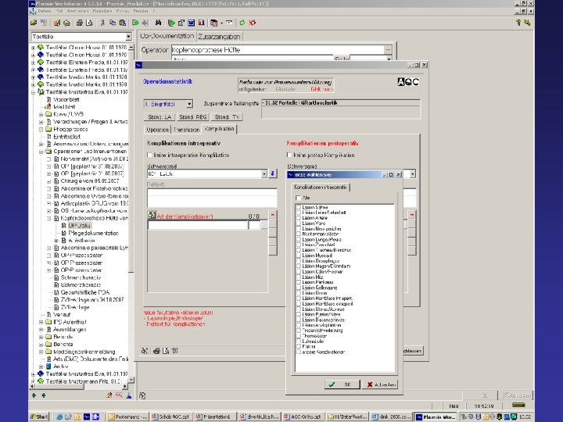563x422 pixels.
Task: Click the 'Stand. TN' button
Action: tap(227, 117)
